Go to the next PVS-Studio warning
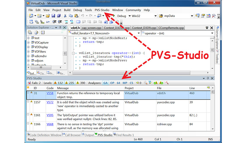247x143 pixels. click(x=161, y=83)
